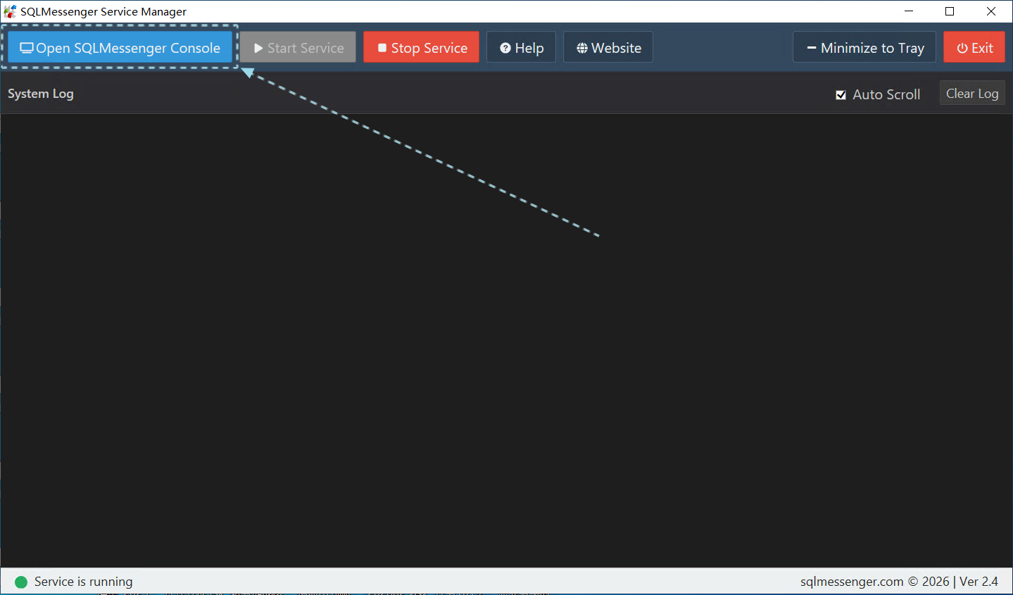Clear the system log
Screen dimensions: 1013x595
[972, 93]
